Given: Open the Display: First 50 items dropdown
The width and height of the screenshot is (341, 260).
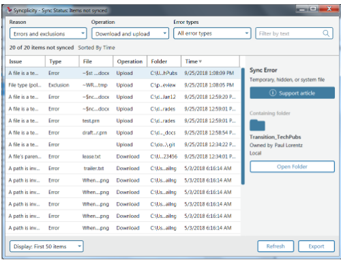Looking at the screenshot, I should click(46, 246).
